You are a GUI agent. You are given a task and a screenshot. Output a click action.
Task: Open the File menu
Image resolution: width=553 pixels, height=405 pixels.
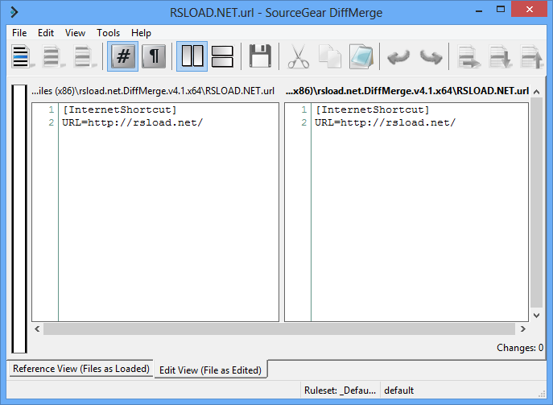(x=19, y=33)
